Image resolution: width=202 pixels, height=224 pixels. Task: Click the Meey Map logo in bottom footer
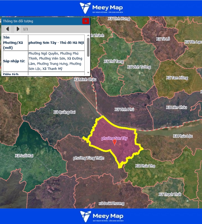click(x=101, y=216)
